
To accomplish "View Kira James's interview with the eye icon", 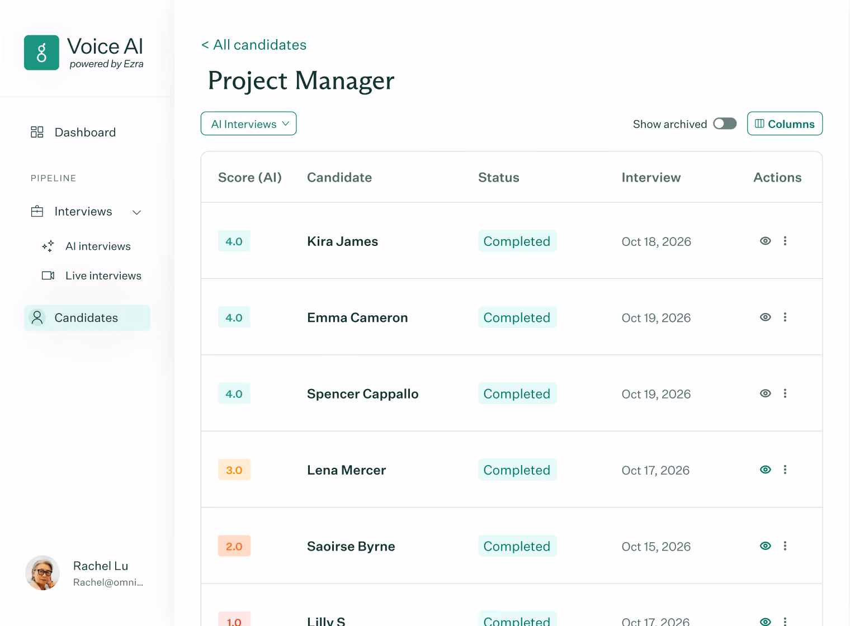I will [766, 241].
